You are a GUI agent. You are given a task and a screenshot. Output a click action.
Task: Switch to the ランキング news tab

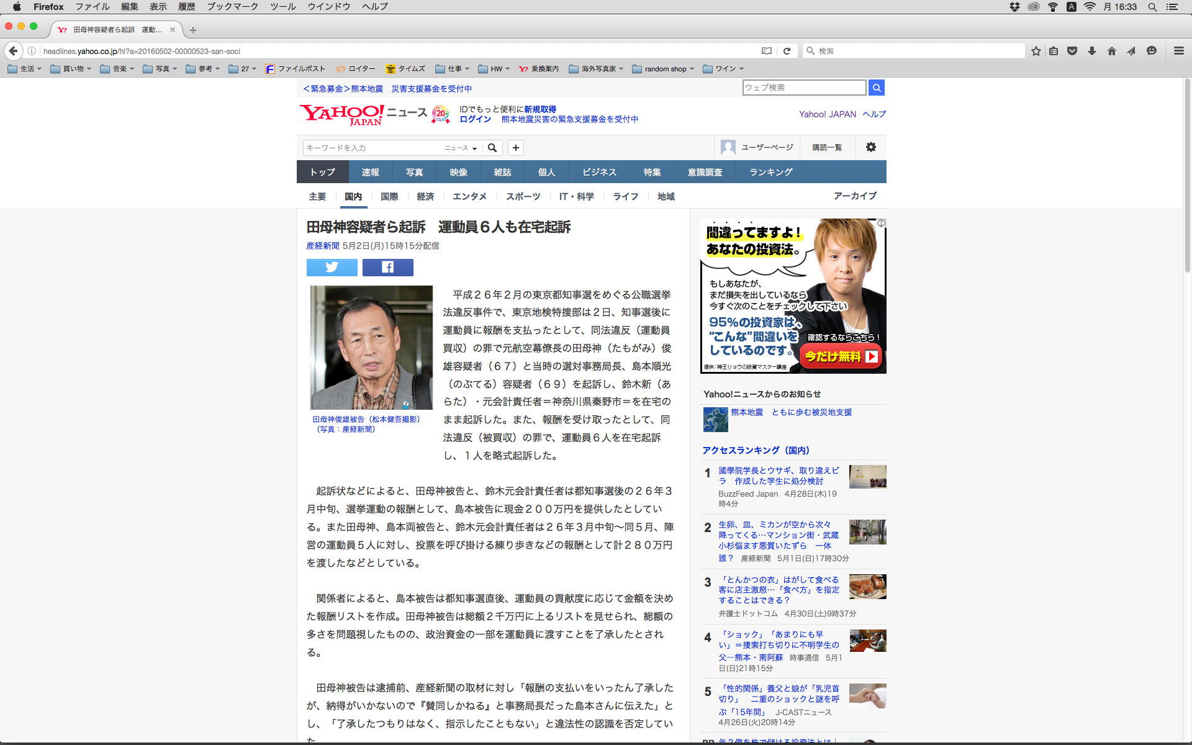click(x=770, y=172)
